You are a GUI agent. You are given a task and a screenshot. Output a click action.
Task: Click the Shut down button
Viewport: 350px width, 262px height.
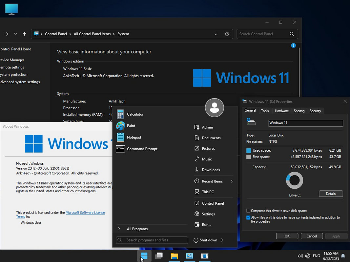click(205, 240)
